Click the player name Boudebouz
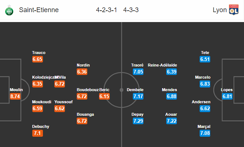The width and height of the screenshot is (244, 147). (x=88, y=90)
